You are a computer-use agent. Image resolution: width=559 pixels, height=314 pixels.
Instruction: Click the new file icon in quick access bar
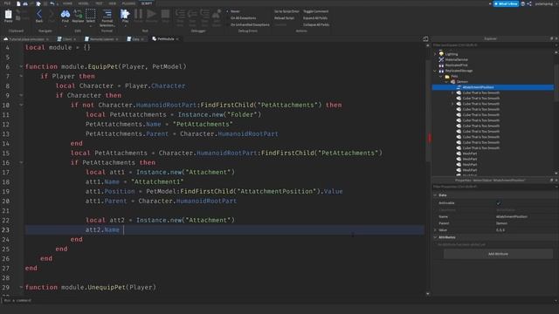(x=18, y=3)
